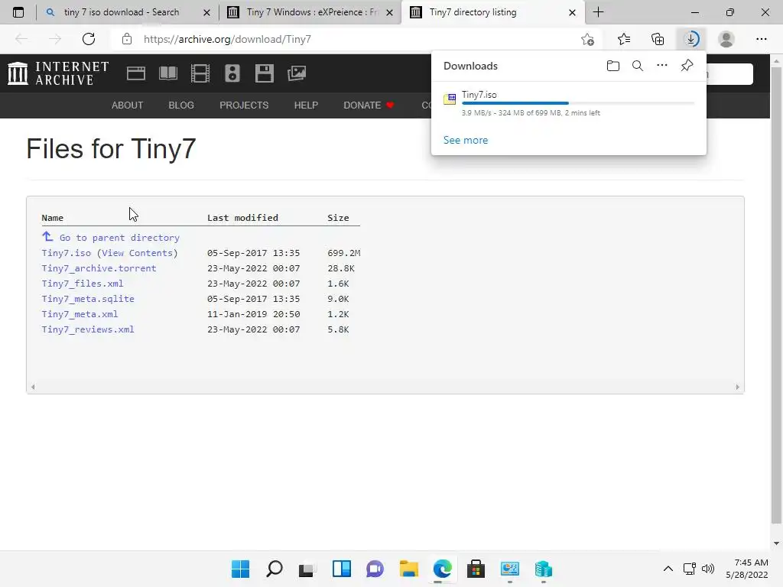Open Tiny7_meta.sqlite link

tap(88, 299)
